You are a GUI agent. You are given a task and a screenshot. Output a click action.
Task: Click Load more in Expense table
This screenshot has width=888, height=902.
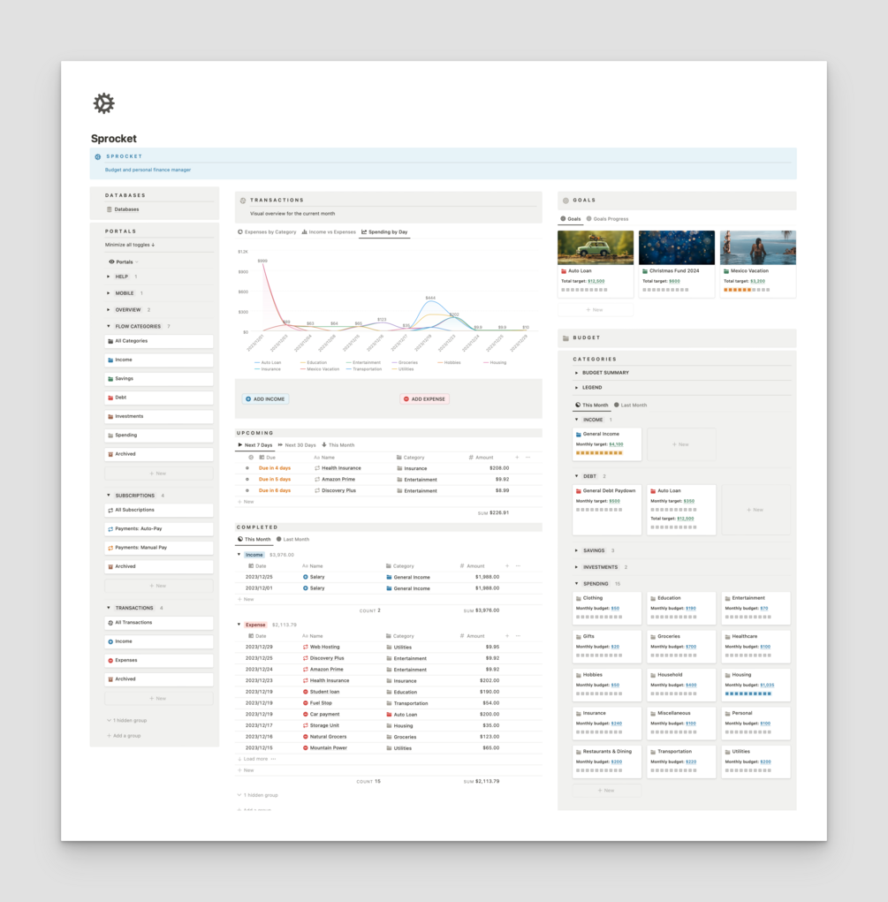point(253,759)
